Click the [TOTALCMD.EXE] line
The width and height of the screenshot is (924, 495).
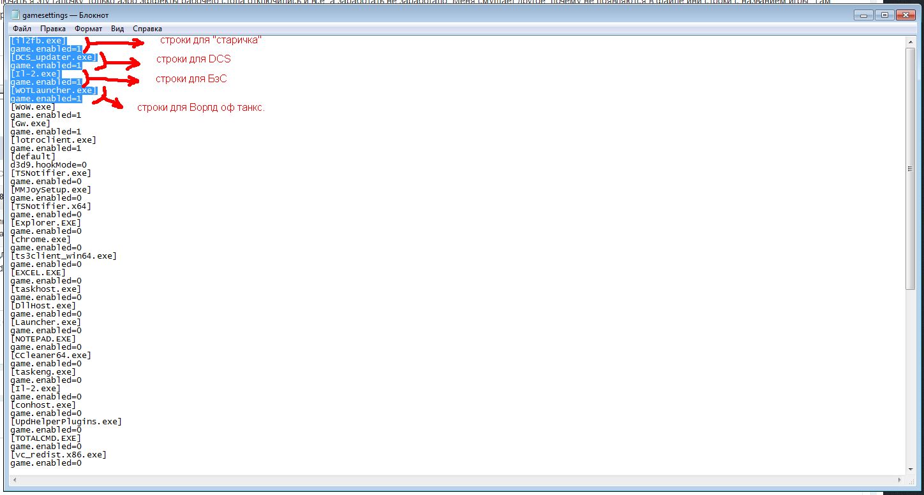[46, 438]
